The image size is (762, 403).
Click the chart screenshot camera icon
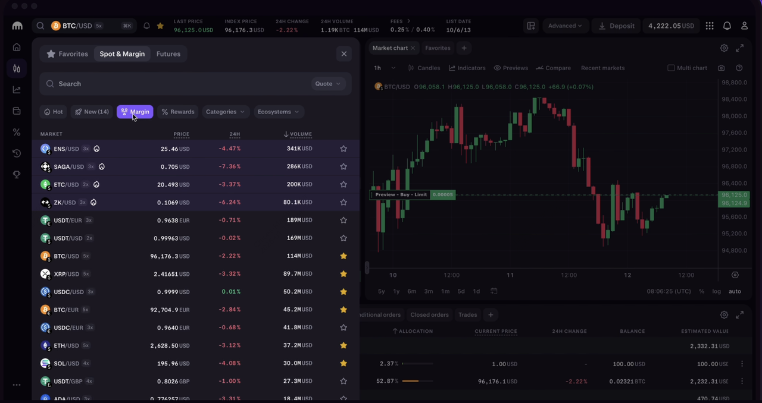click(x=722, y=68)
